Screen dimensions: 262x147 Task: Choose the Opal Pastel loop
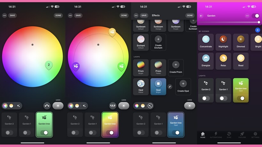[x=141, y=87]
